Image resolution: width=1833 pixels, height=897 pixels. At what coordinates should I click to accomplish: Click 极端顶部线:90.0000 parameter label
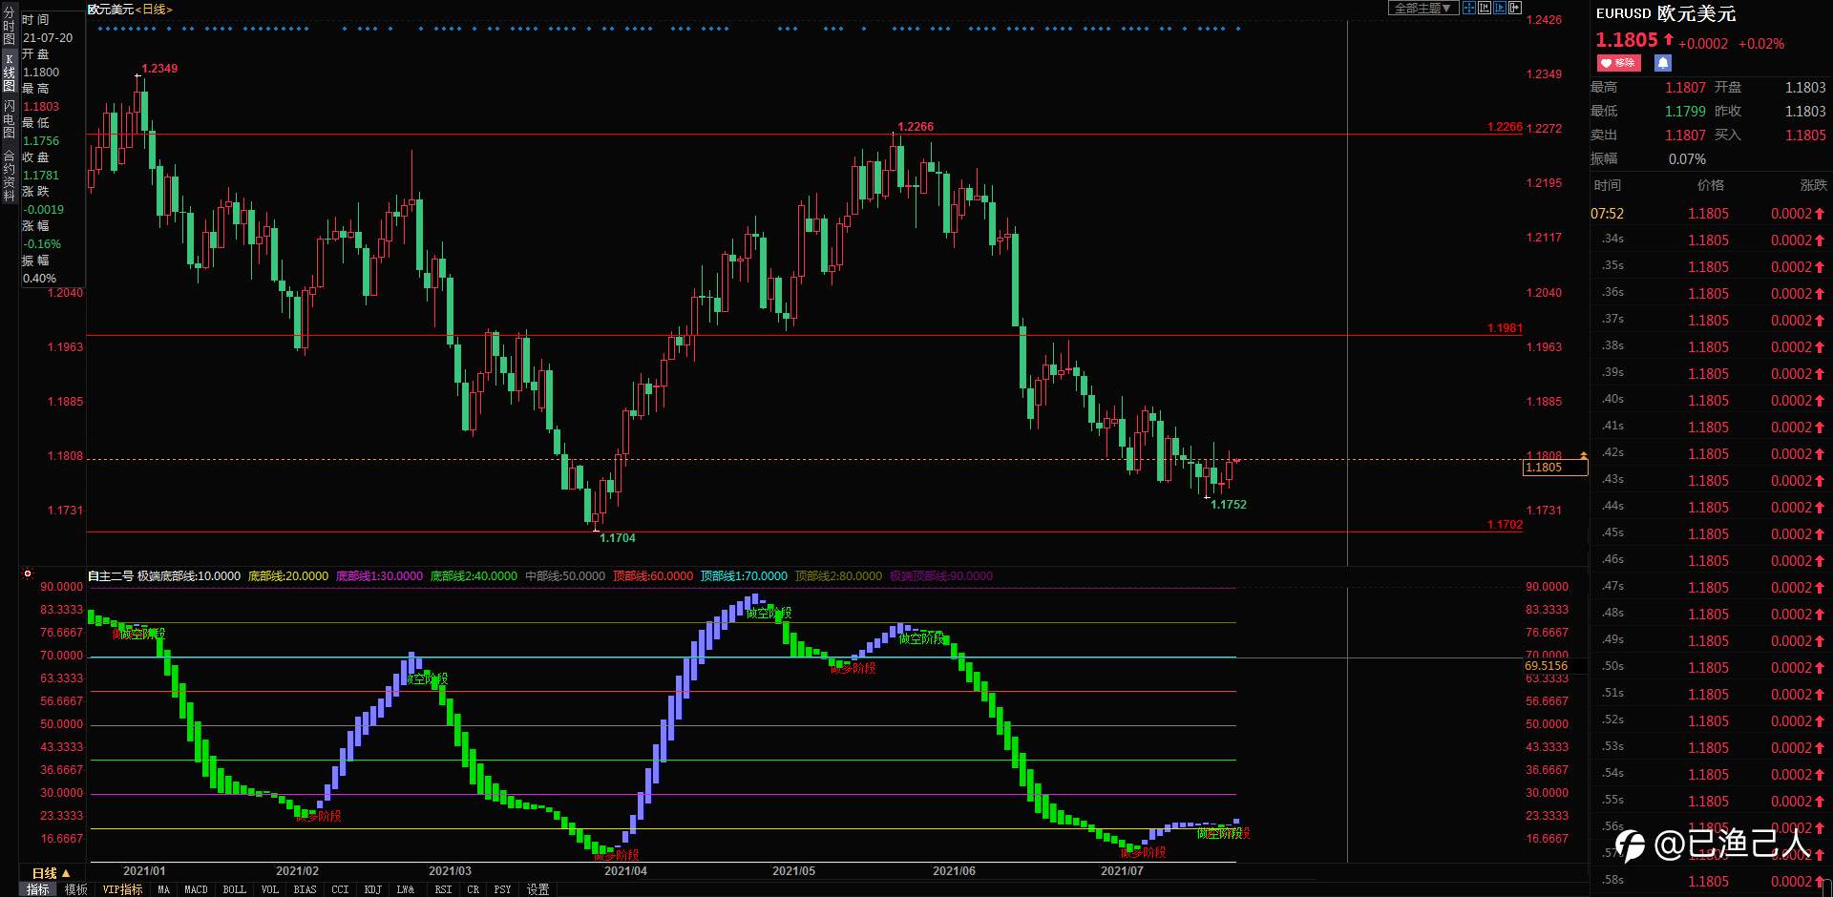click(941, 575)
